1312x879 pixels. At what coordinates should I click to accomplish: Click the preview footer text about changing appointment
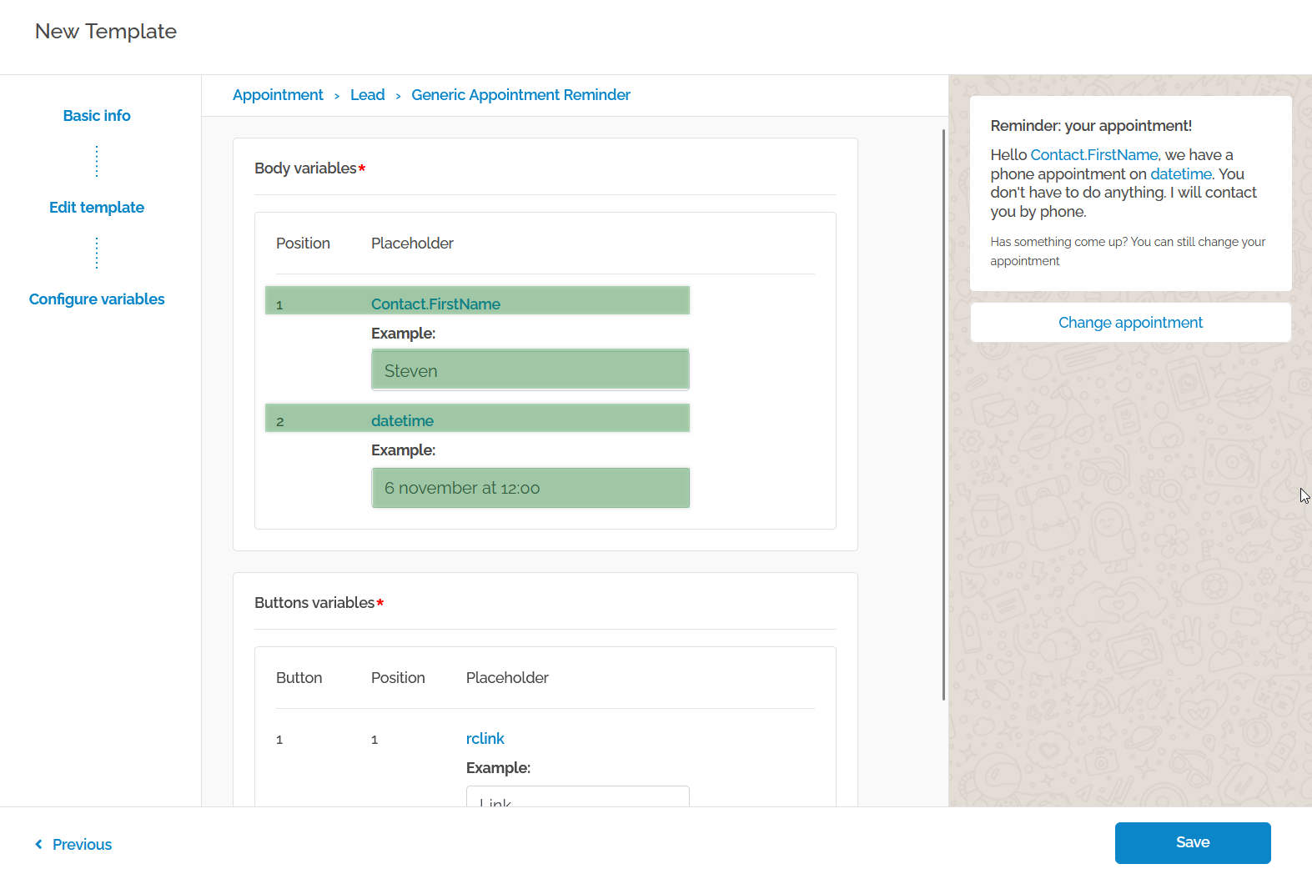(1128, 251)
